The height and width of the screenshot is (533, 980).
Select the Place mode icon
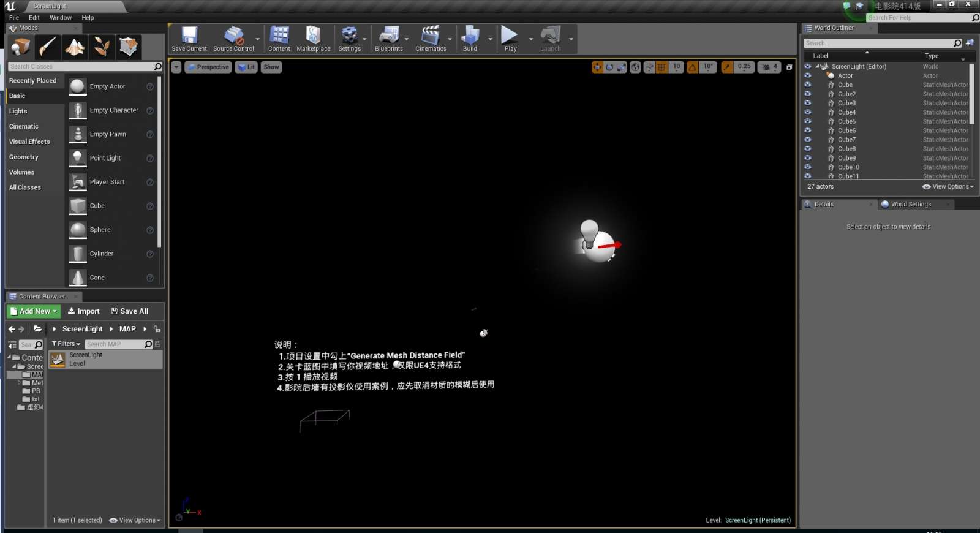(x=20, y=47)
